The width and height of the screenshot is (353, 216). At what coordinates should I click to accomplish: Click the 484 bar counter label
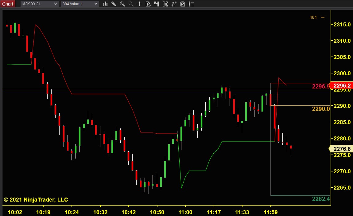point(313,17)
